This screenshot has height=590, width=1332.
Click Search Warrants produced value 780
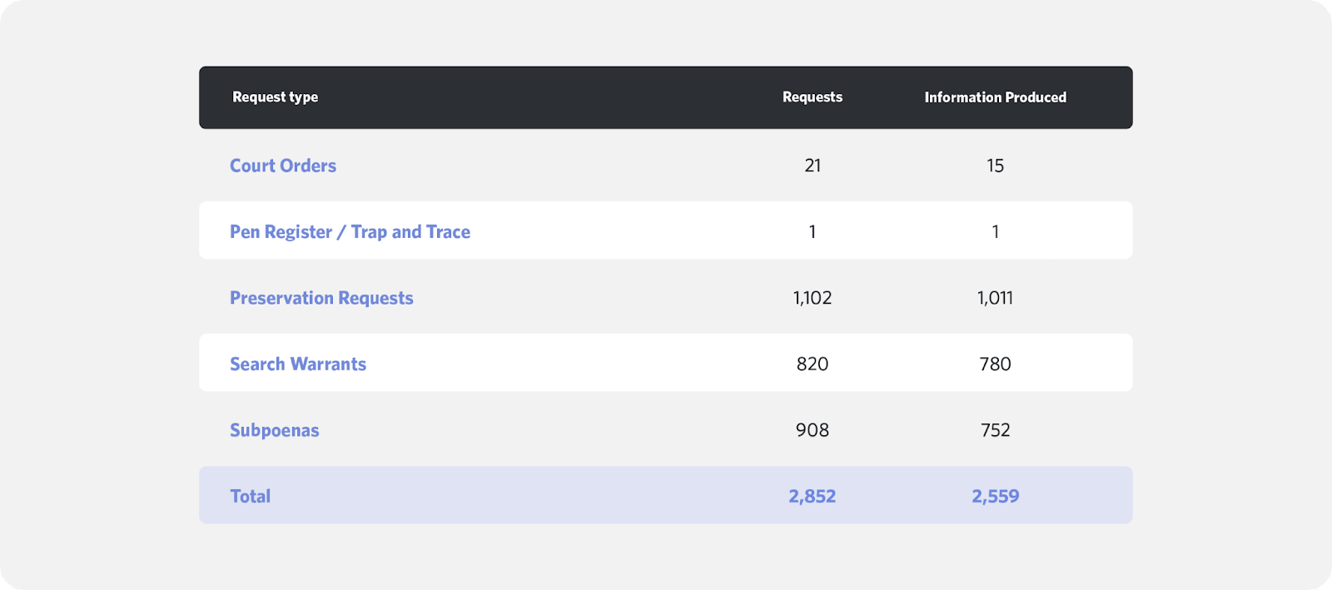pos(995,364)
